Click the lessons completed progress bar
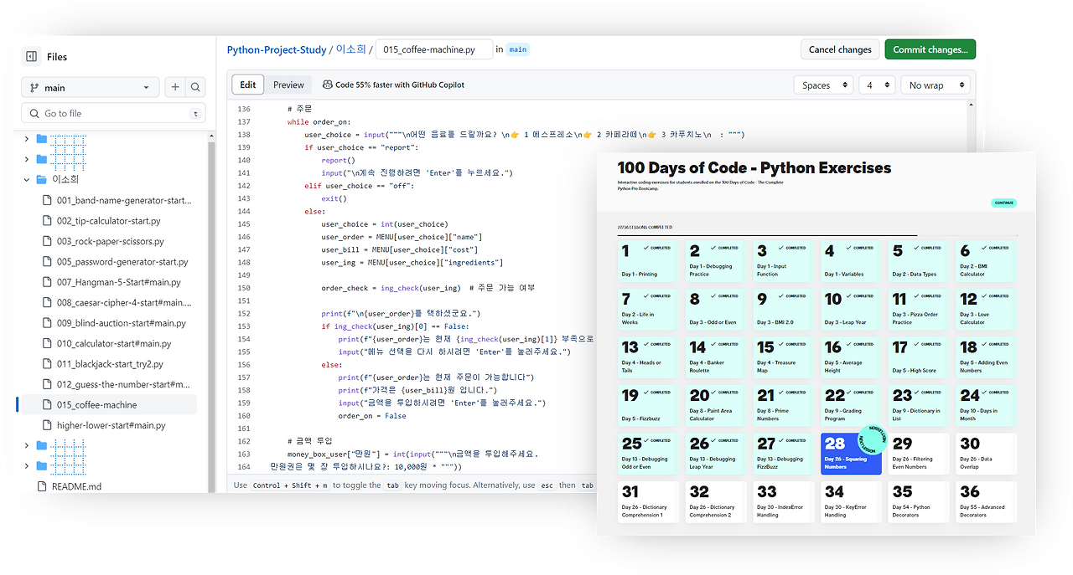This screenshot has height=575, width=1073. tap(817, 235)
